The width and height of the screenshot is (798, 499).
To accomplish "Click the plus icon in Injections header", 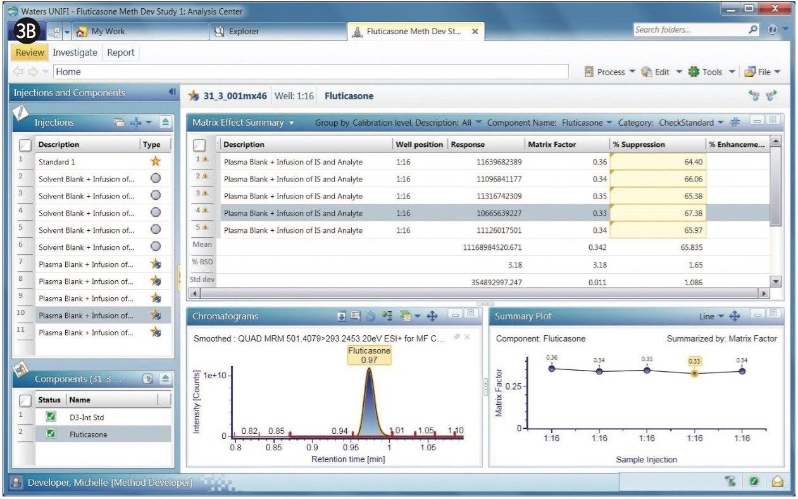I will click(135, 123).
